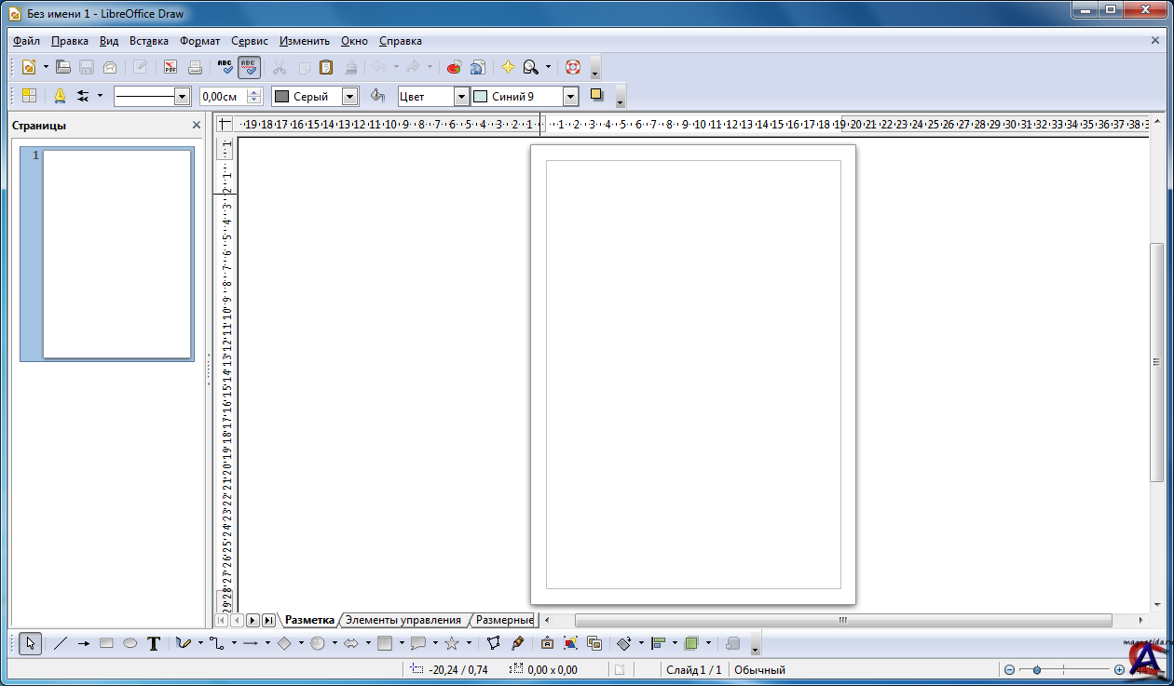Screen dimensions: 1174x686
Task: Click the Export as PDF icon
Action: 171,67
